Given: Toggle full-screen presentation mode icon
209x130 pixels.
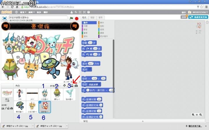Looking at the screenshot, I should pyautogui.click(x=5, y=18).
